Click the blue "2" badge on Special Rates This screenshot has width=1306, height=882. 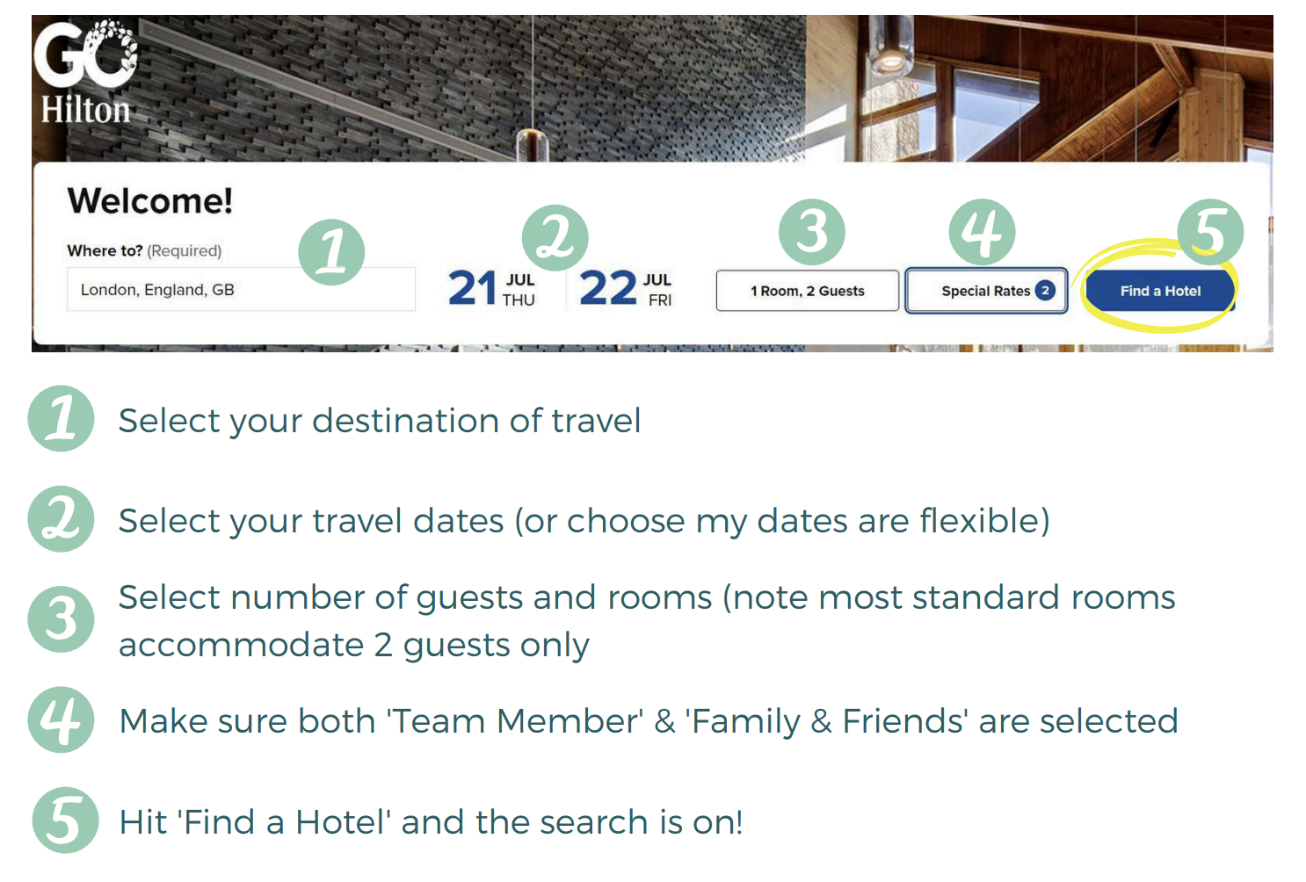coord(1045,291)
